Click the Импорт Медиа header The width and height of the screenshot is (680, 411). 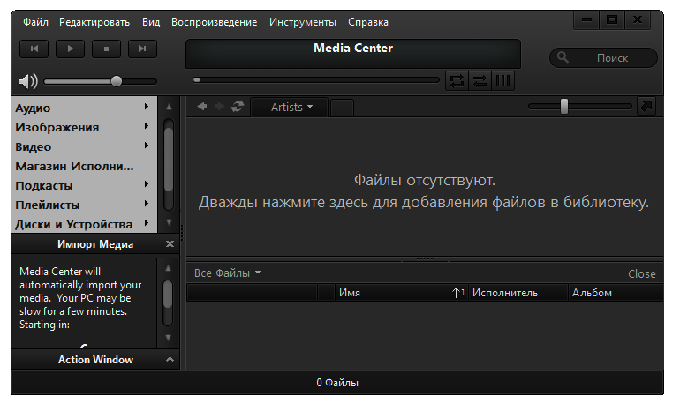[95, 244]
